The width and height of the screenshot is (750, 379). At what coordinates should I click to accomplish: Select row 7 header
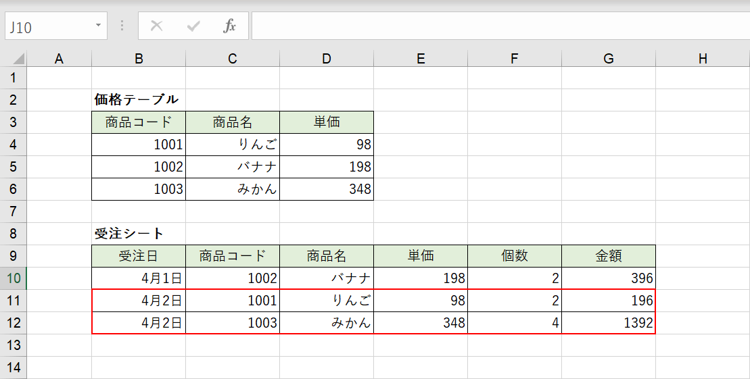13,211
